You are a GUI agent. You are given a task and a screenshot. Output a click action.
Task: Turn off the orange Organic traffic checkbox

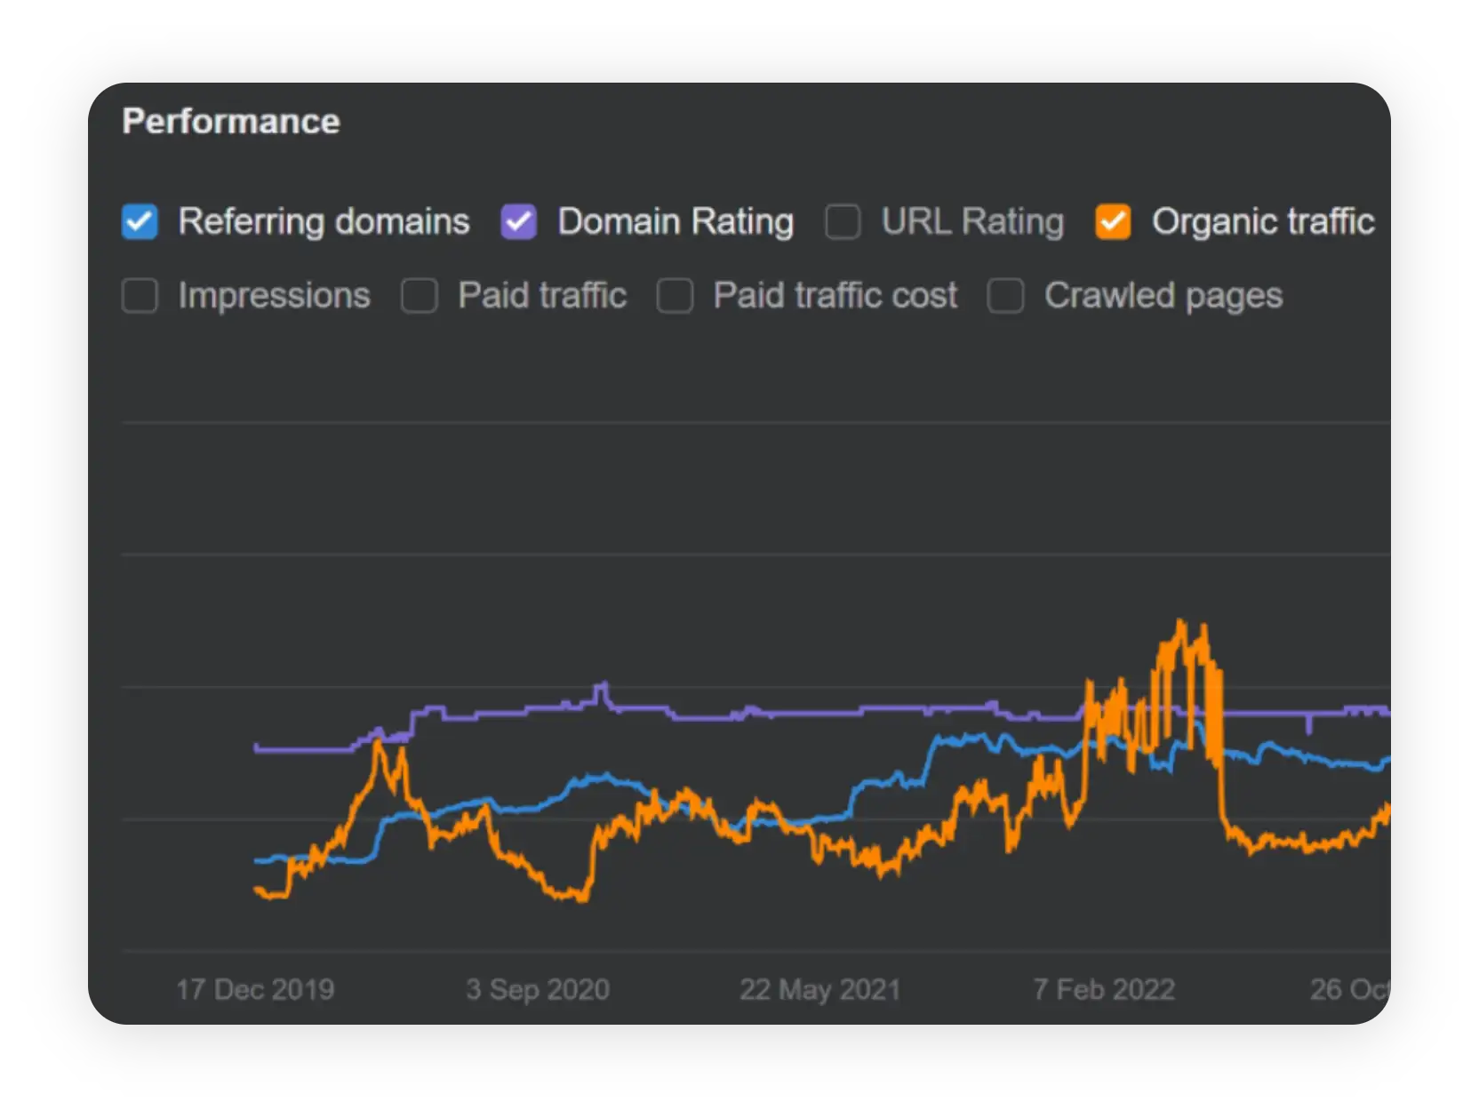[1113, 222]
